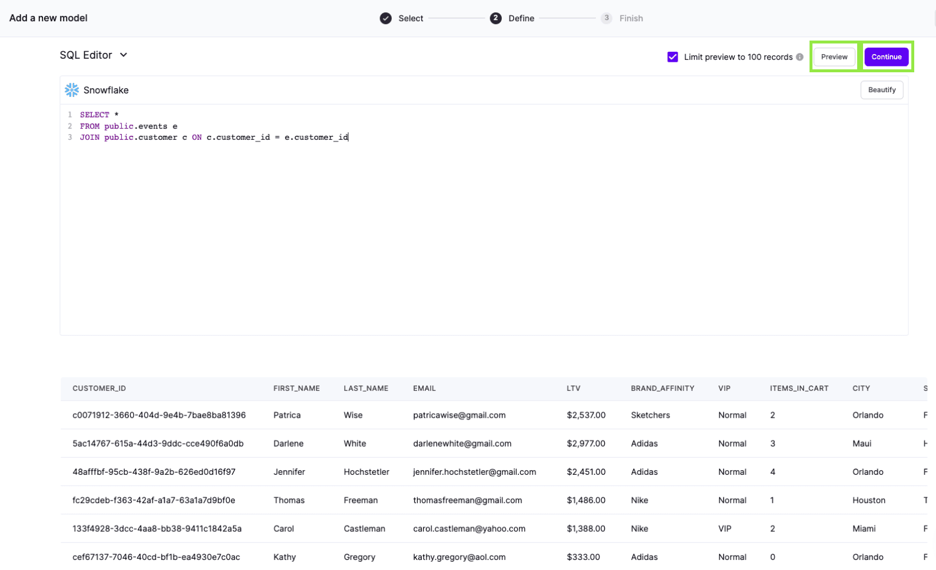Click the Beautify button

881,90
